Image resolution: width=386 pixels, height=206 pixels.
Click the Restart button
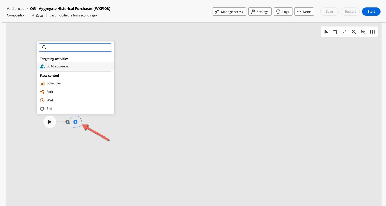(350, 12)
